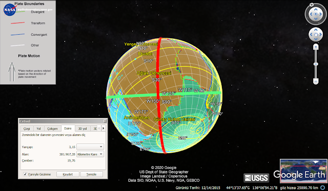Click the W130° longitude label
The image size is (328, 191).
(169, 93)
